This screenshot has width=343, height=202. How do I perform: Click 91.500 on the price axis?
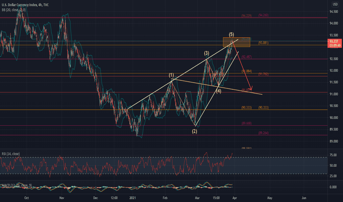(x=334, y=82)
